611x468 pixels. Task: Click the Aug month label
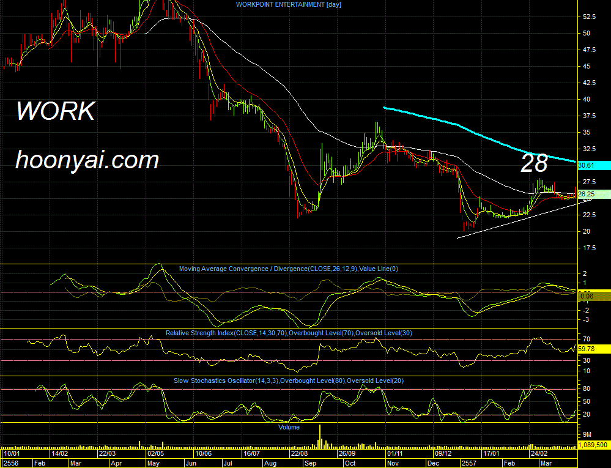pos(270,464)
